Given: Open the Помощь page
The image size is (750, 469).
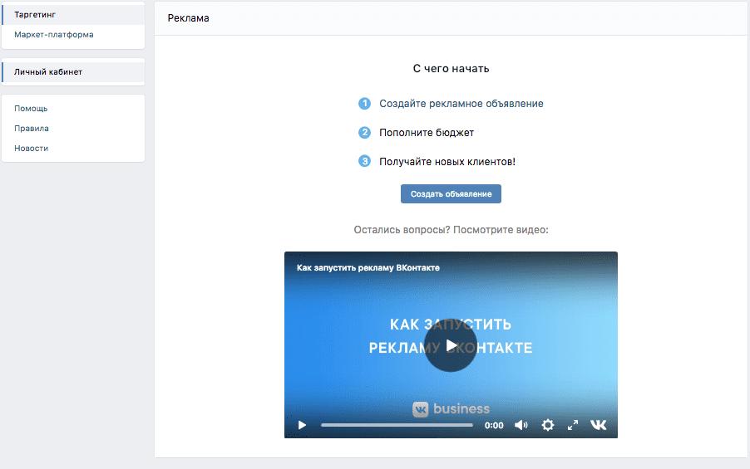Looking at the screenshot, I should click(31, 109).
